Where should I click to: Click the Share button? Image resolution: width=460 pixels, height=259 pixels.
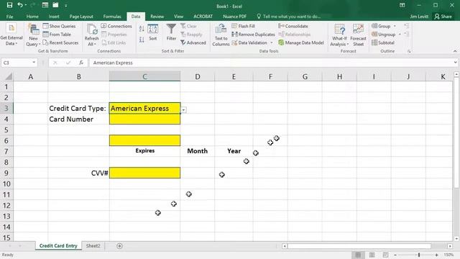(443, 17)
